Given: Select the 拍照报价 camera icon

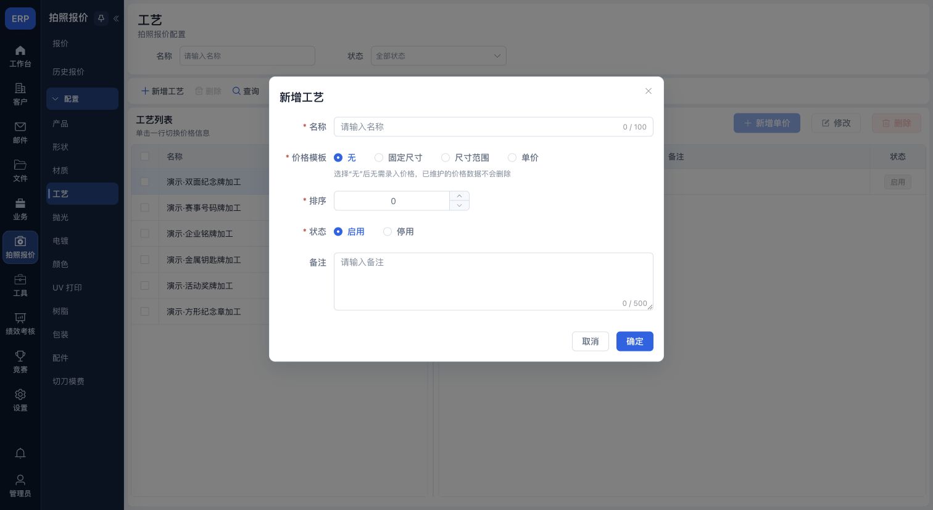Looking at the screenshot, I should coord(20,247).
